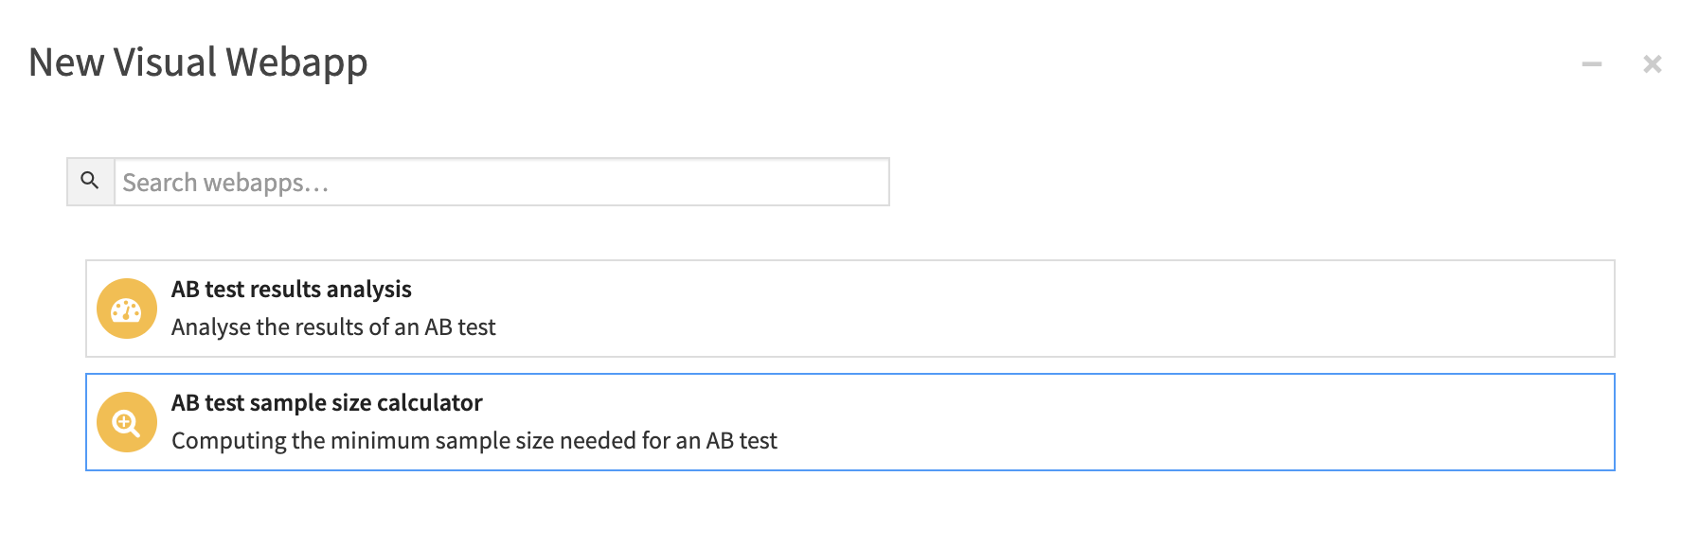
Task: Click inside the 'Search webapps' input field
Action: pos(502,181)
